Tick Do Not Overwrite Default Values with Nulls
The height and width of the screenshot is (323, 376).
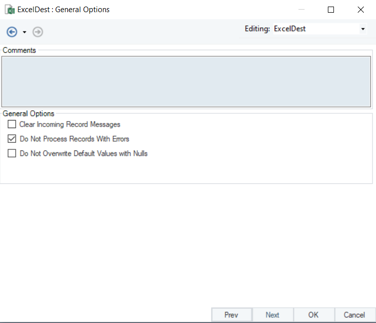click(x=12, y=153)
